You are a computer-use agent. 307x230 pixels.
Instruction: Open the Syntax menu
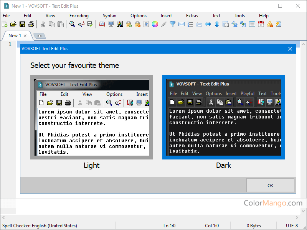click(109, 16)
